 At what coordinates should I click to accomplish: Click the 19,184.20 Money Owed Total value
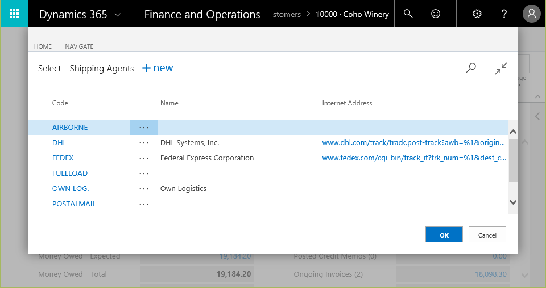point(234,274)
